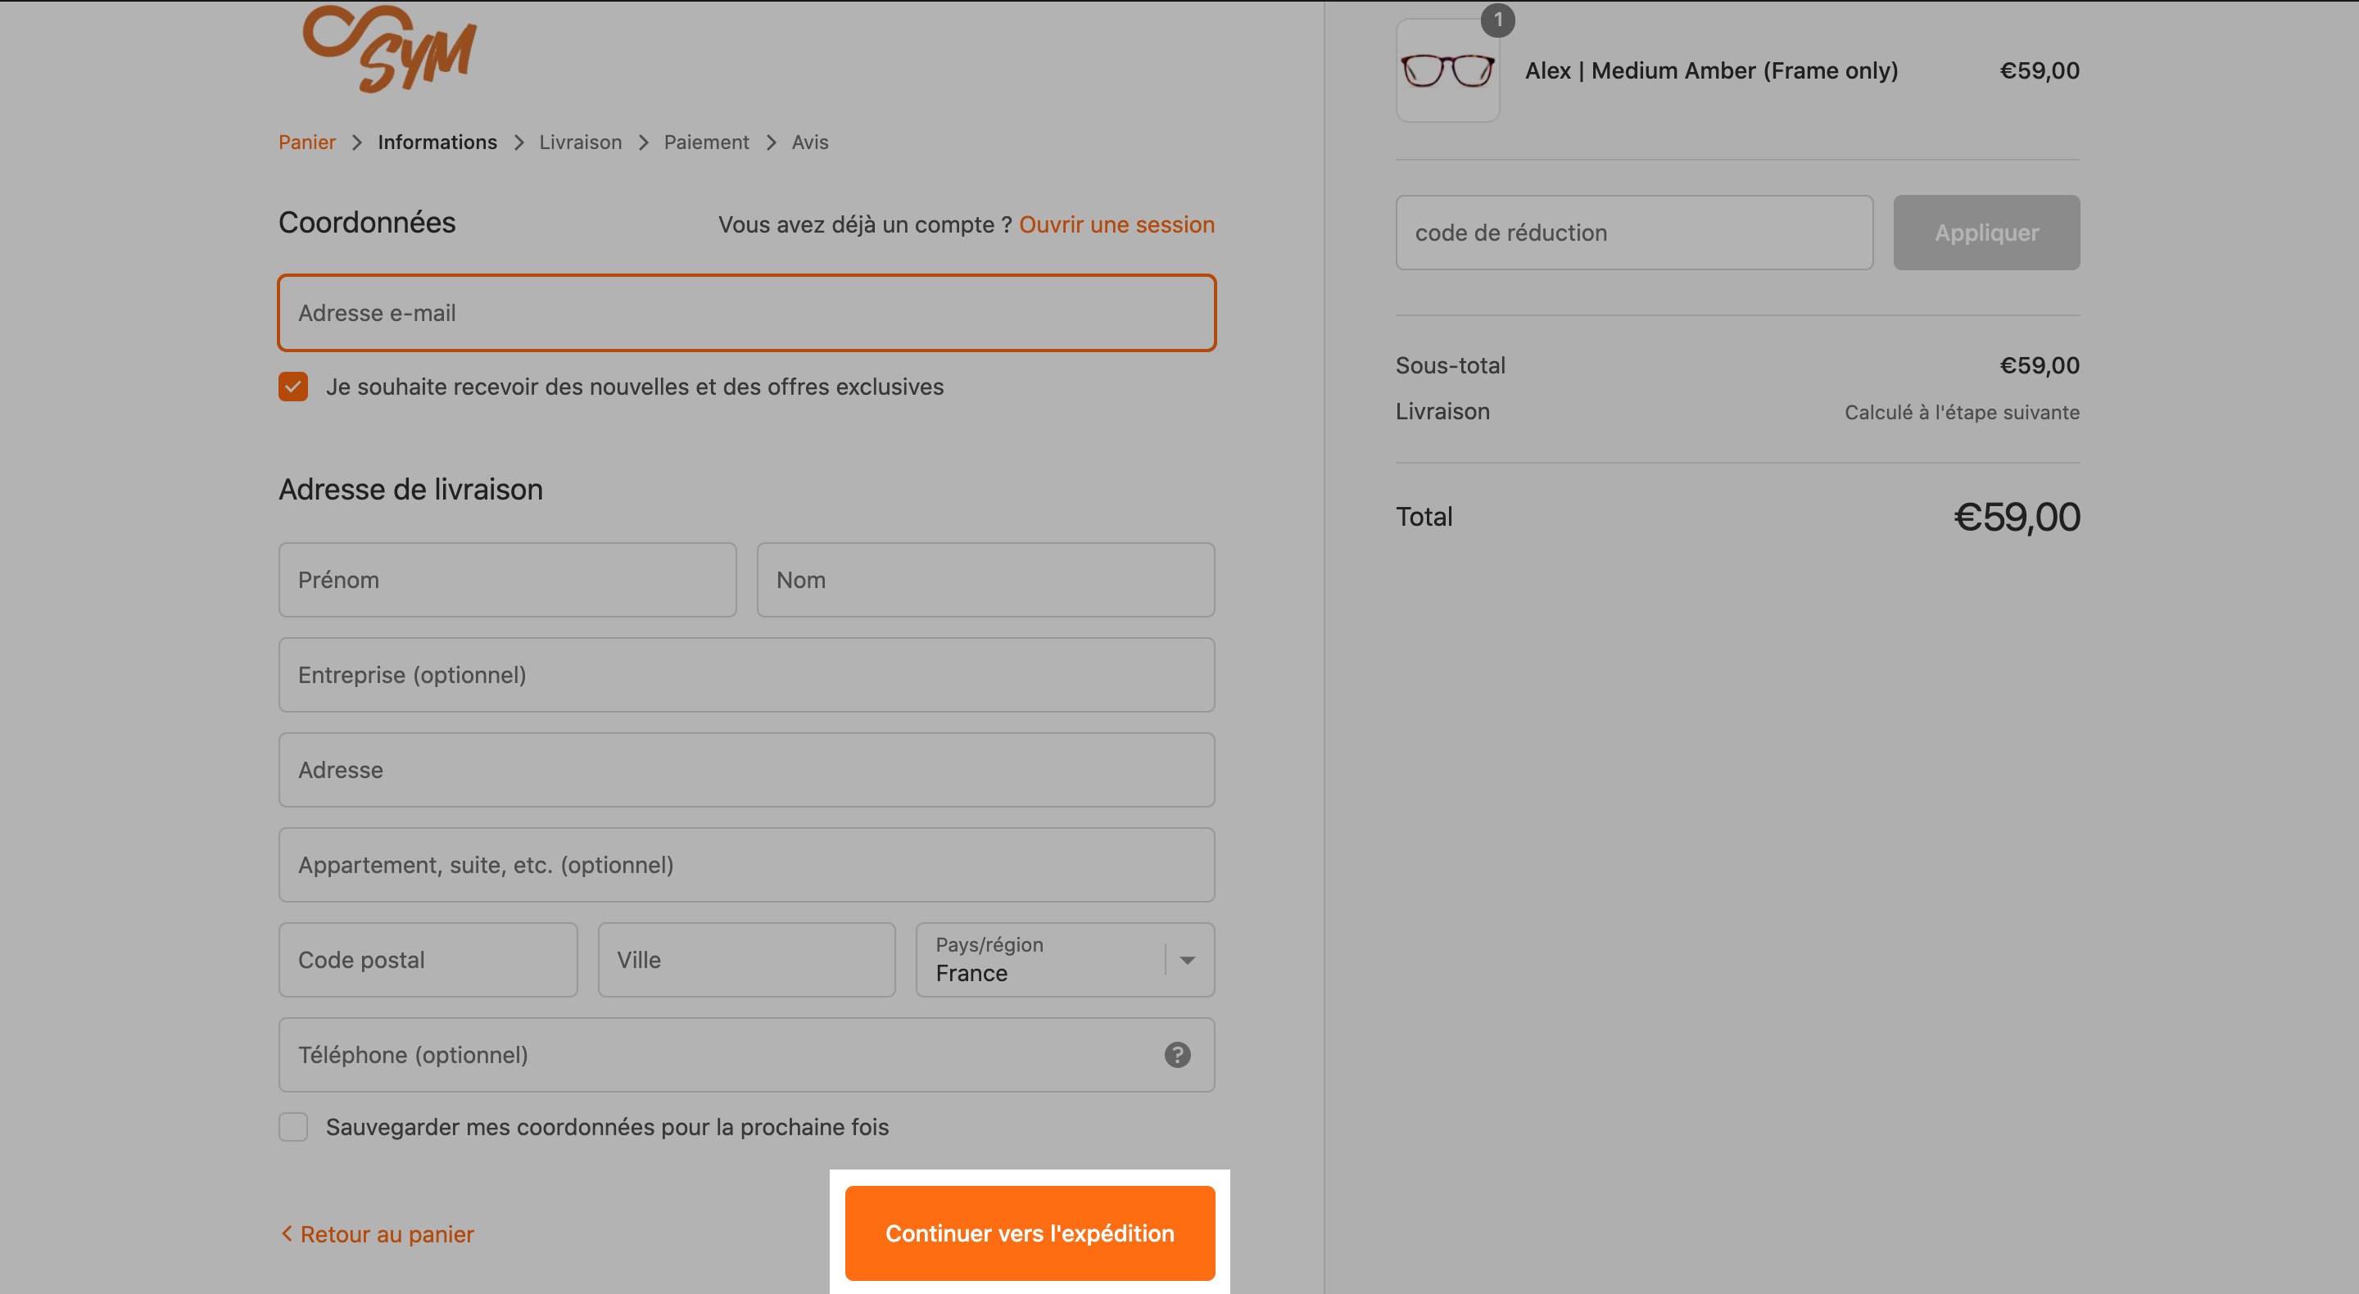Click the Alex glasses product thumbnail
This screenshot has height=1294, width=2359.
(x=1447, y=70)
